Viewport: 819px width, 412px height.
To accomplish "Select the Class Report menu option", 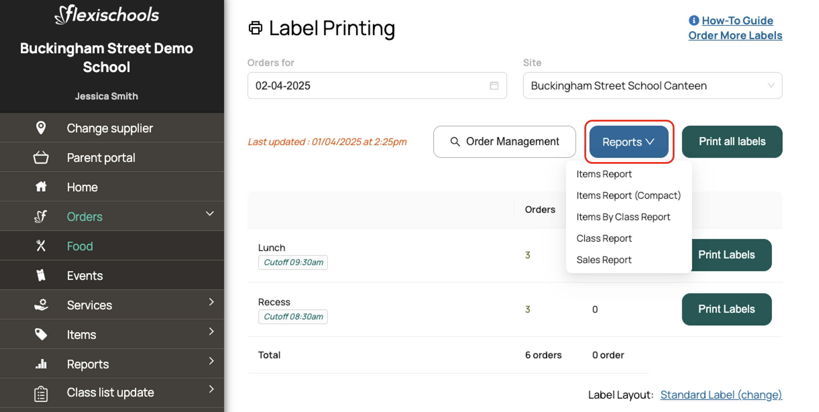I will pos(604,238).
